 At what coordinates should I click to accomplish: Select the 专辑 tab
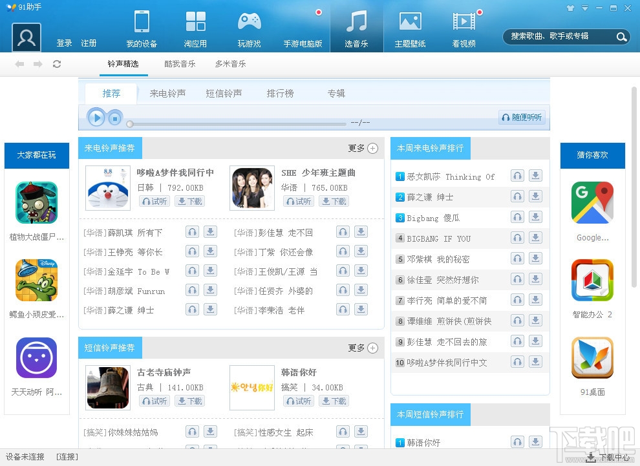[x=336, y=94]
